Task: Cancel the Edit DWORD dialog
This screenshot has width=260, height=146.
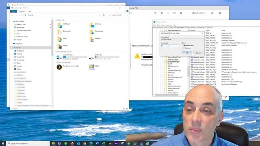Action: [x=198, y=53]
